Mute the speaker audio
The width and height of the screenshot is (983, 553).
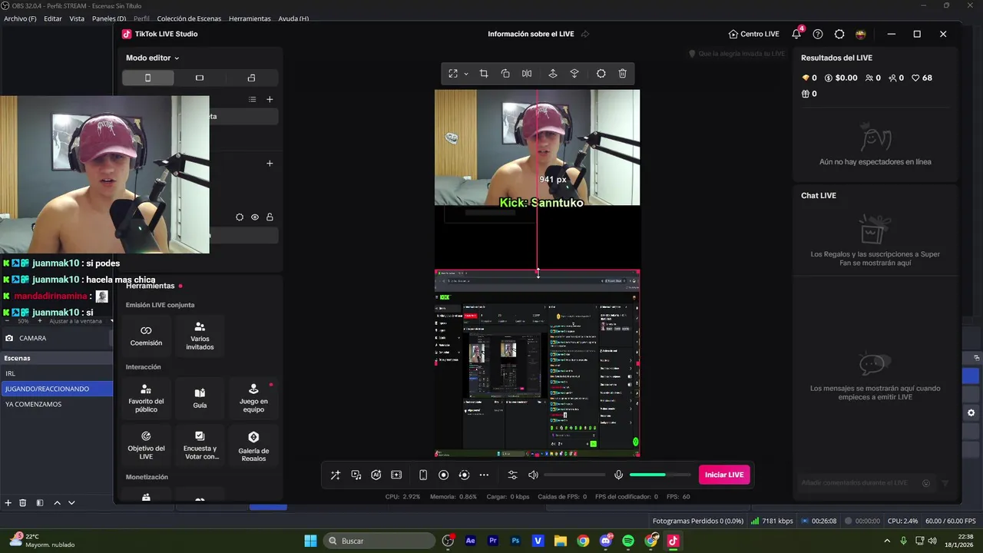(534, 475)
